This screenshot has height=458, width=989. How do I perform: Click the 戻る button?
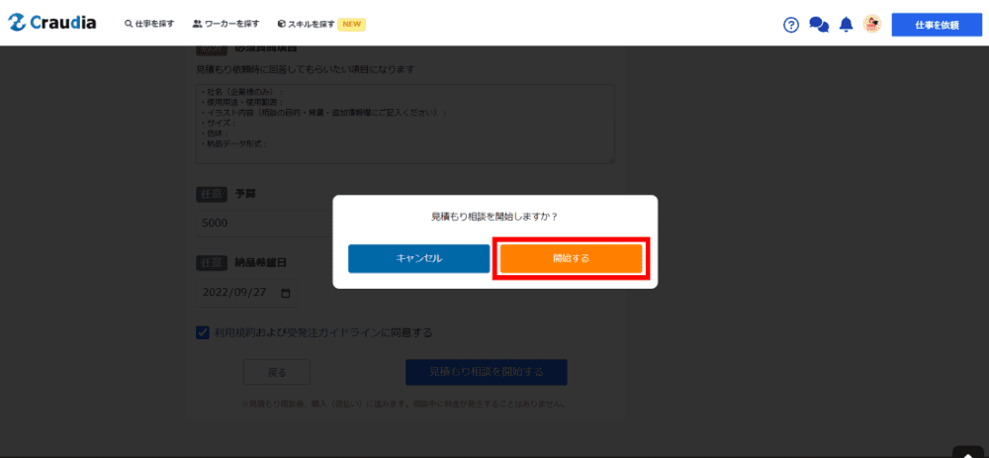277,372
